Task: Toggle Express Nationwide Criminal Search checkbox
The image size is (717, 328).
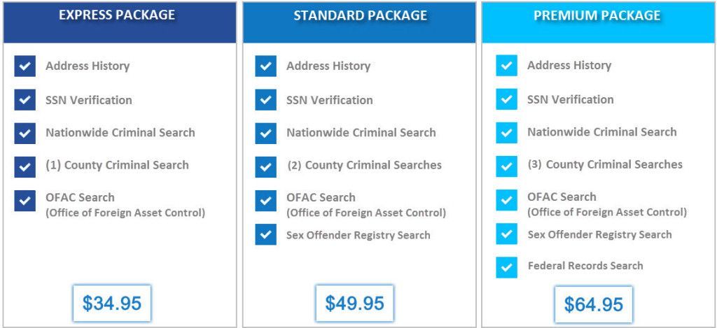Action: [25, 133]
